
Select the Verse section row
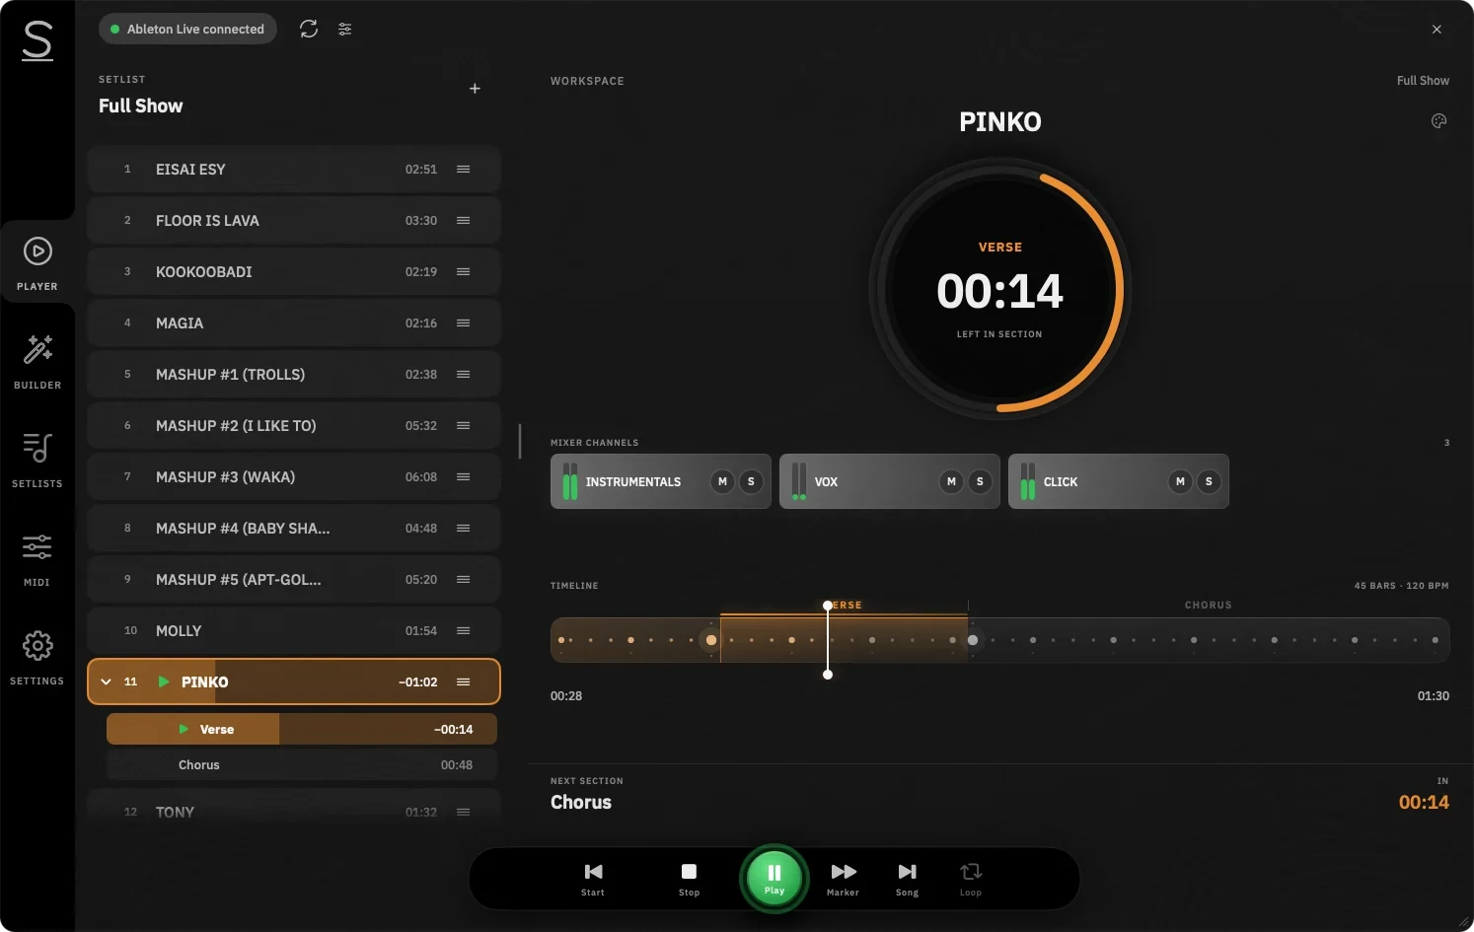[302, 729]
